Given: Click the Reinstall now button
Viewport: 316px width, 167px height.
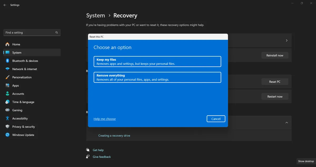Looking at the screenshot, I should click(x=275, y=55).
